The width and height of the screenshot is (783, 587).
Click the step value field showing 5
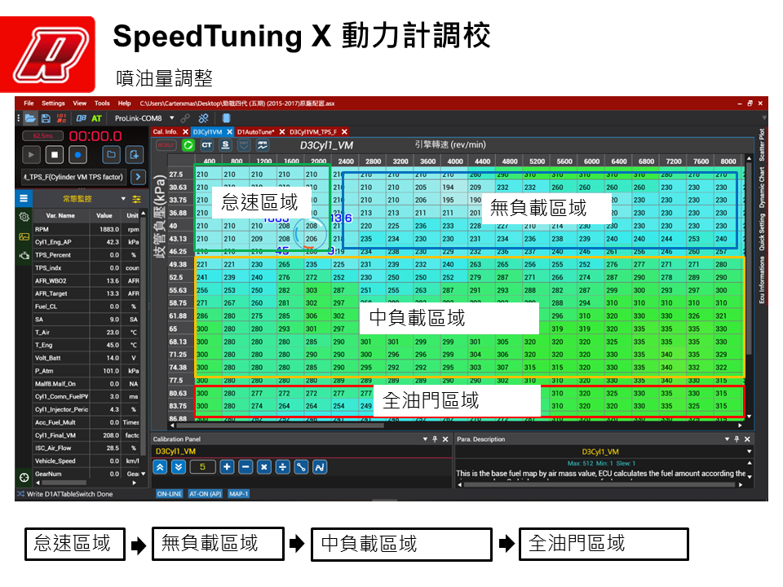click(x=204, y=467)
